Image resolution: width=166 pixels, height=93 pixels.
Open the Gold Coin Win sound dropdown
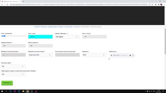pyautogui.click(x=40, y=55)
